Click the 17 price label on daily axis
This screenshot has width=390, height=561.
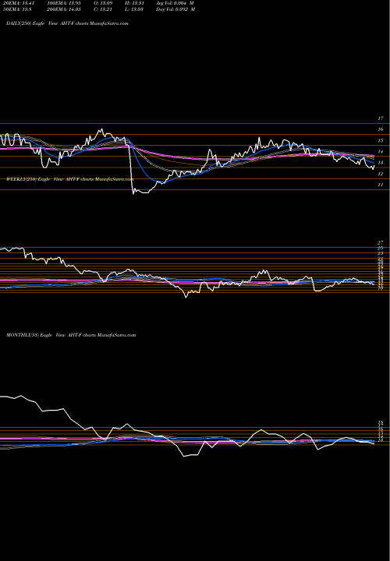click(381, 118)
